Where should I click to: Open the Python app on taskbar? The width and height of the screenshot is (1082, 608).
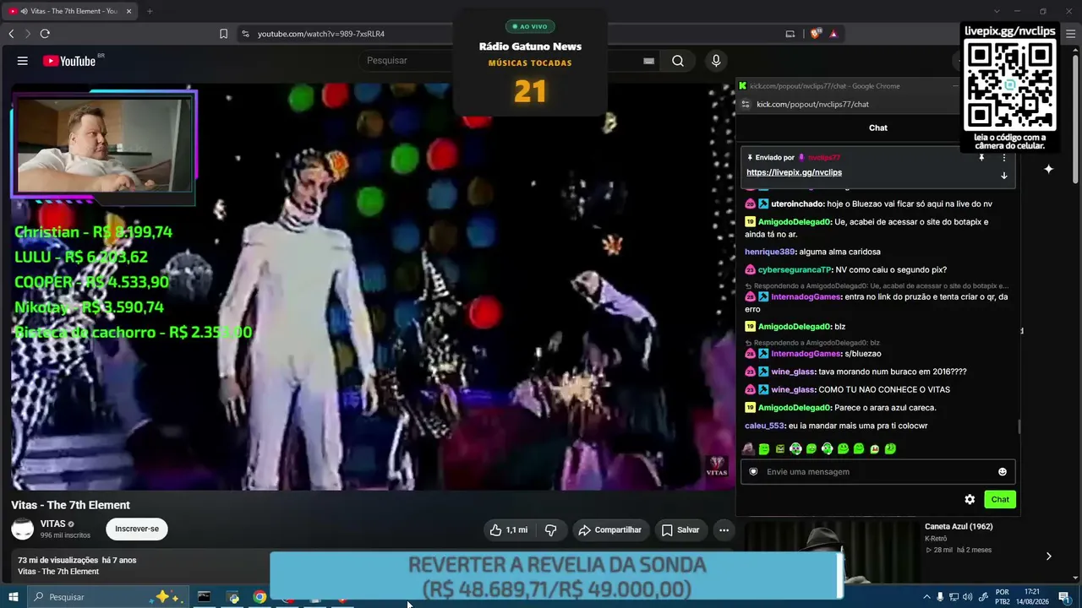(233, 597)
